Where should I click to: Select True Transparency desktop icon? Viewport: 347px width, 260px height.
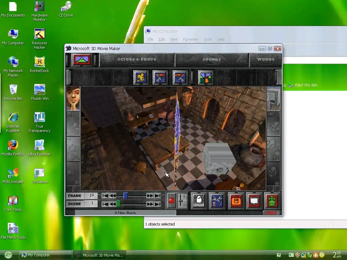pos(39,123)
